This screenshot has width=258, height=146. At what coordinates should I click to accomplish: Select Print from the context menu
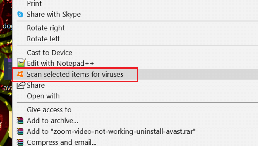coord(34,3)
